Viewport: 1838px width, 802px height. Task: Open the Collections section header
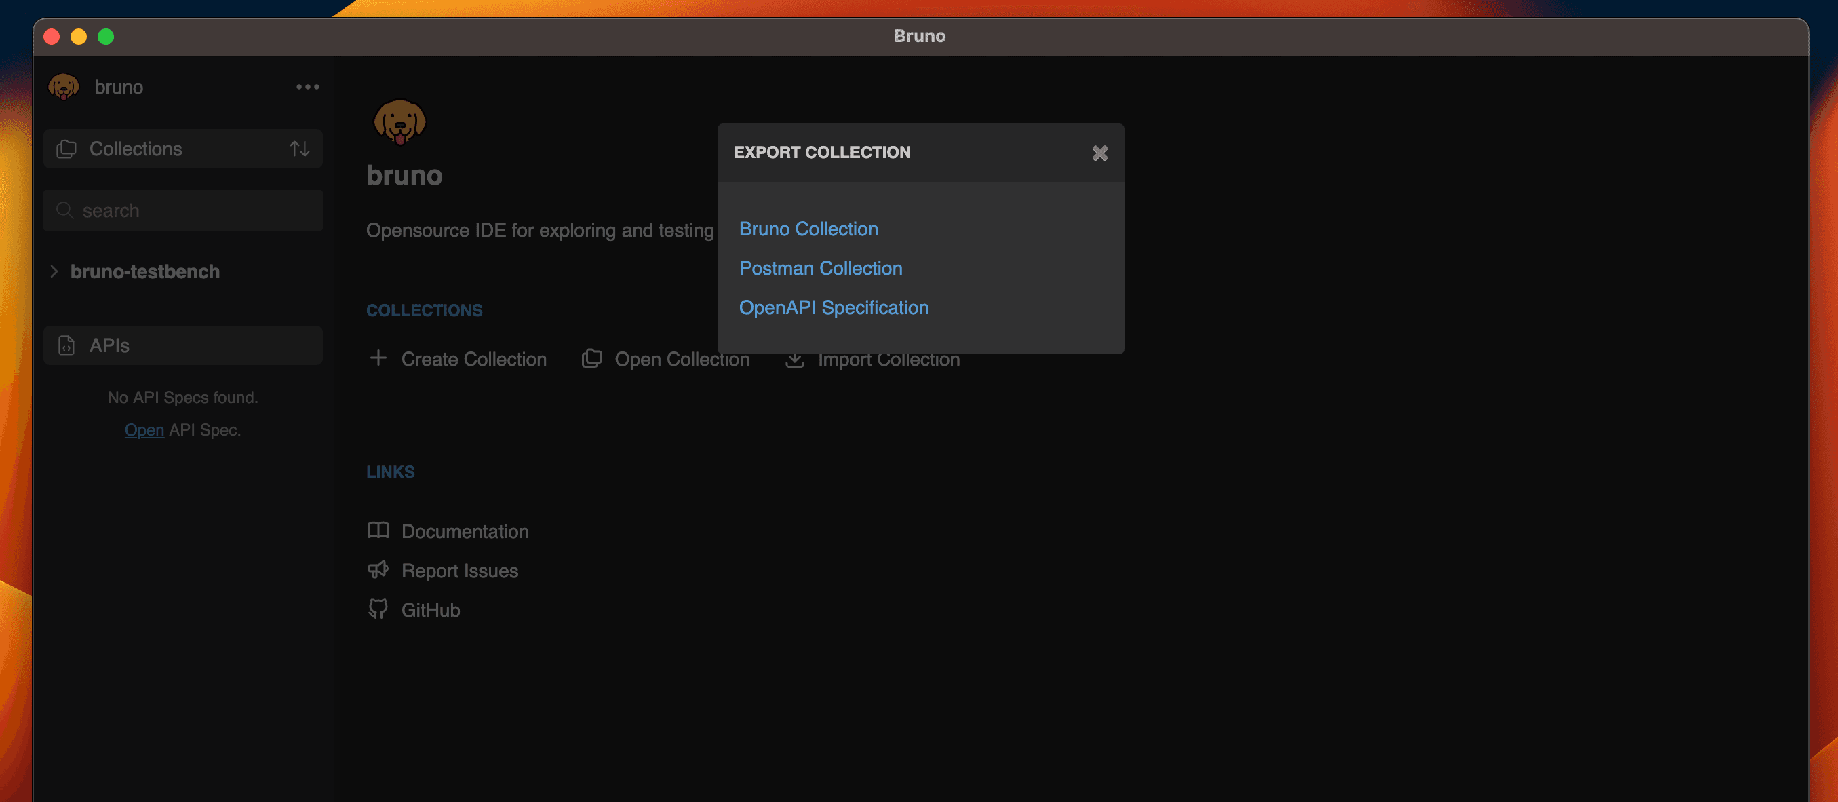(x=182, y=149)
